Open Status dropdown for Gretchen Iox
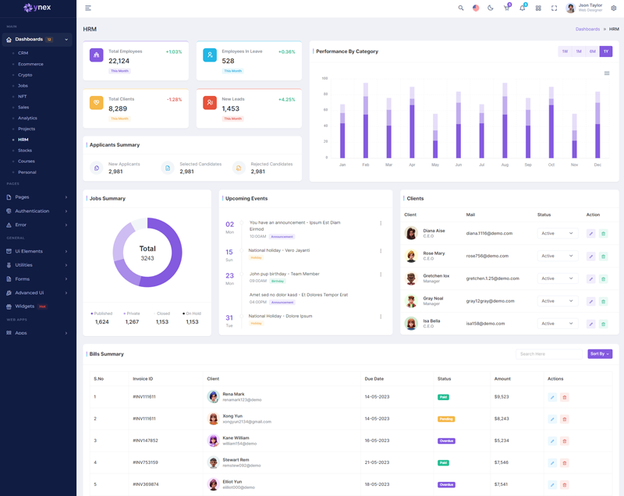Screen dimensions: 624x496 [x=557, y=278]
